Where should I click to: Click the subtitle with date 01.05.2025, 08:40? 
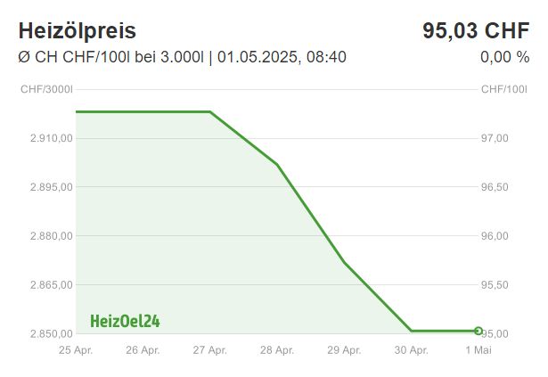tap(182, 57)
